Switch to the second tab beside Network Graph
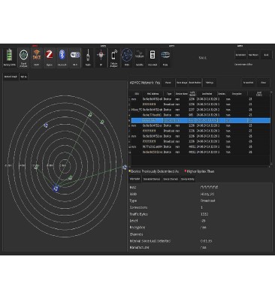The height and width of the screenshot is (299, 275). point(23,77)
